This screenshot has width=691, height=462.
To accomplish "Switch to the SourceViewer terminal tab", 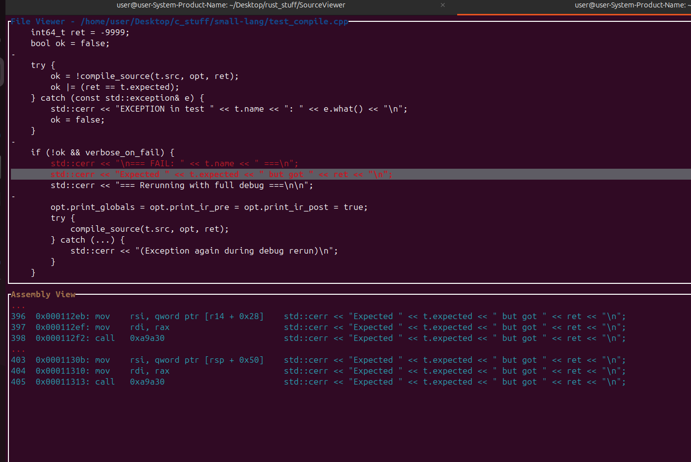I will tap(231, 5).
